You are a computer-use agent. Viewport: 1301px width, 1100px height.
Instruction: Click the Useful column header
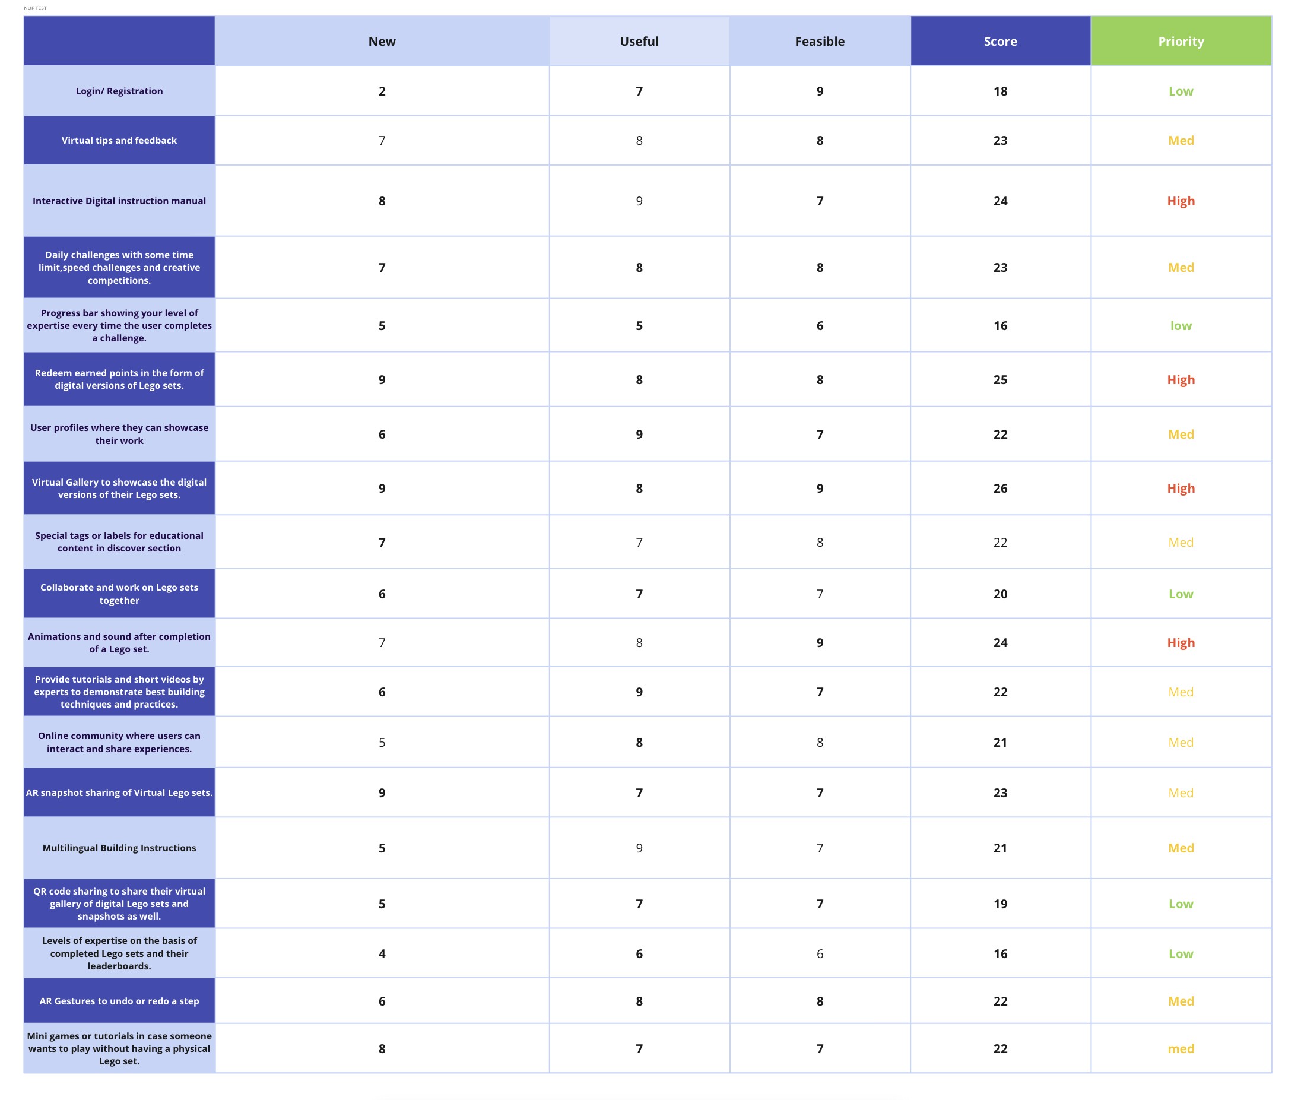click(639, 41)
